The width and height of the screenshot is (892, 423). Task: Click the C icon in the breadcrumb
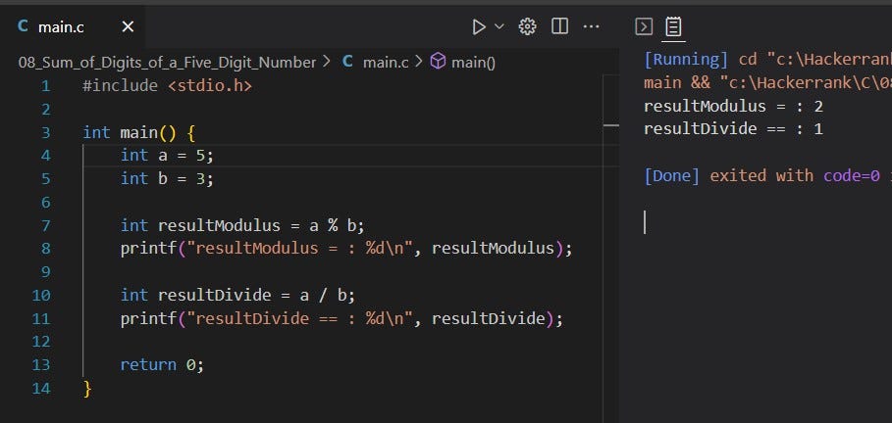click(x=347, y=62)
